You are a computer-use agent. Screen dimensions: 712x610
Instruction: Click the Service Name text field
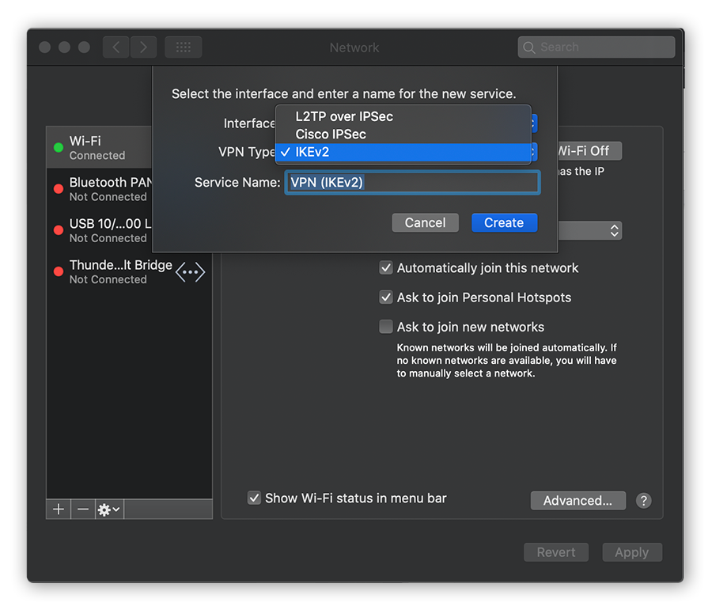pos(412,183)
